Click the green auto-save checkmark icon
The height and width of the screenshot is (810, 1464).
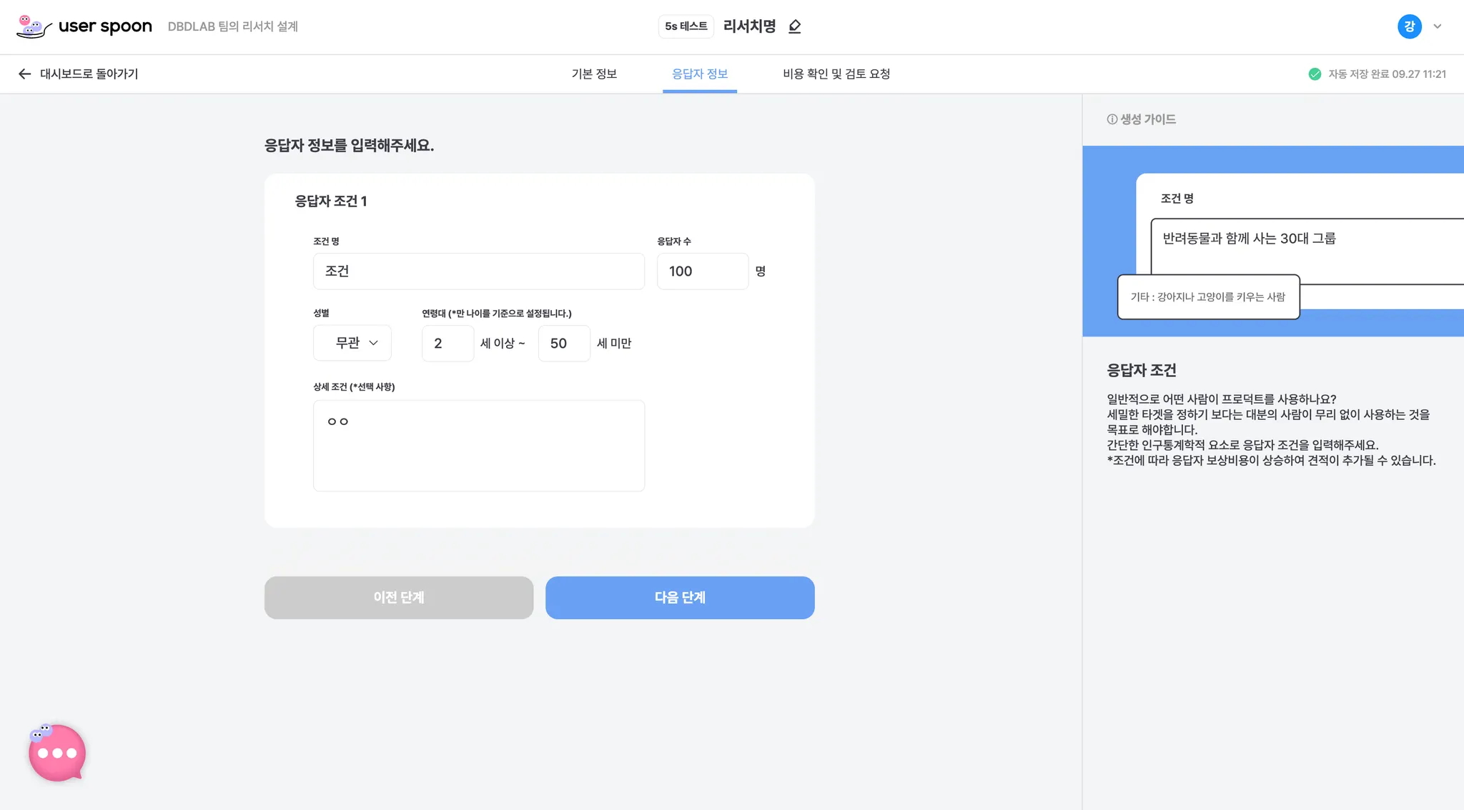click(1314, 74)
